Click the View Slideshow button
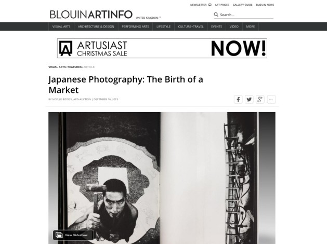This screenshot has width=327, height=244. click(73, 235)
